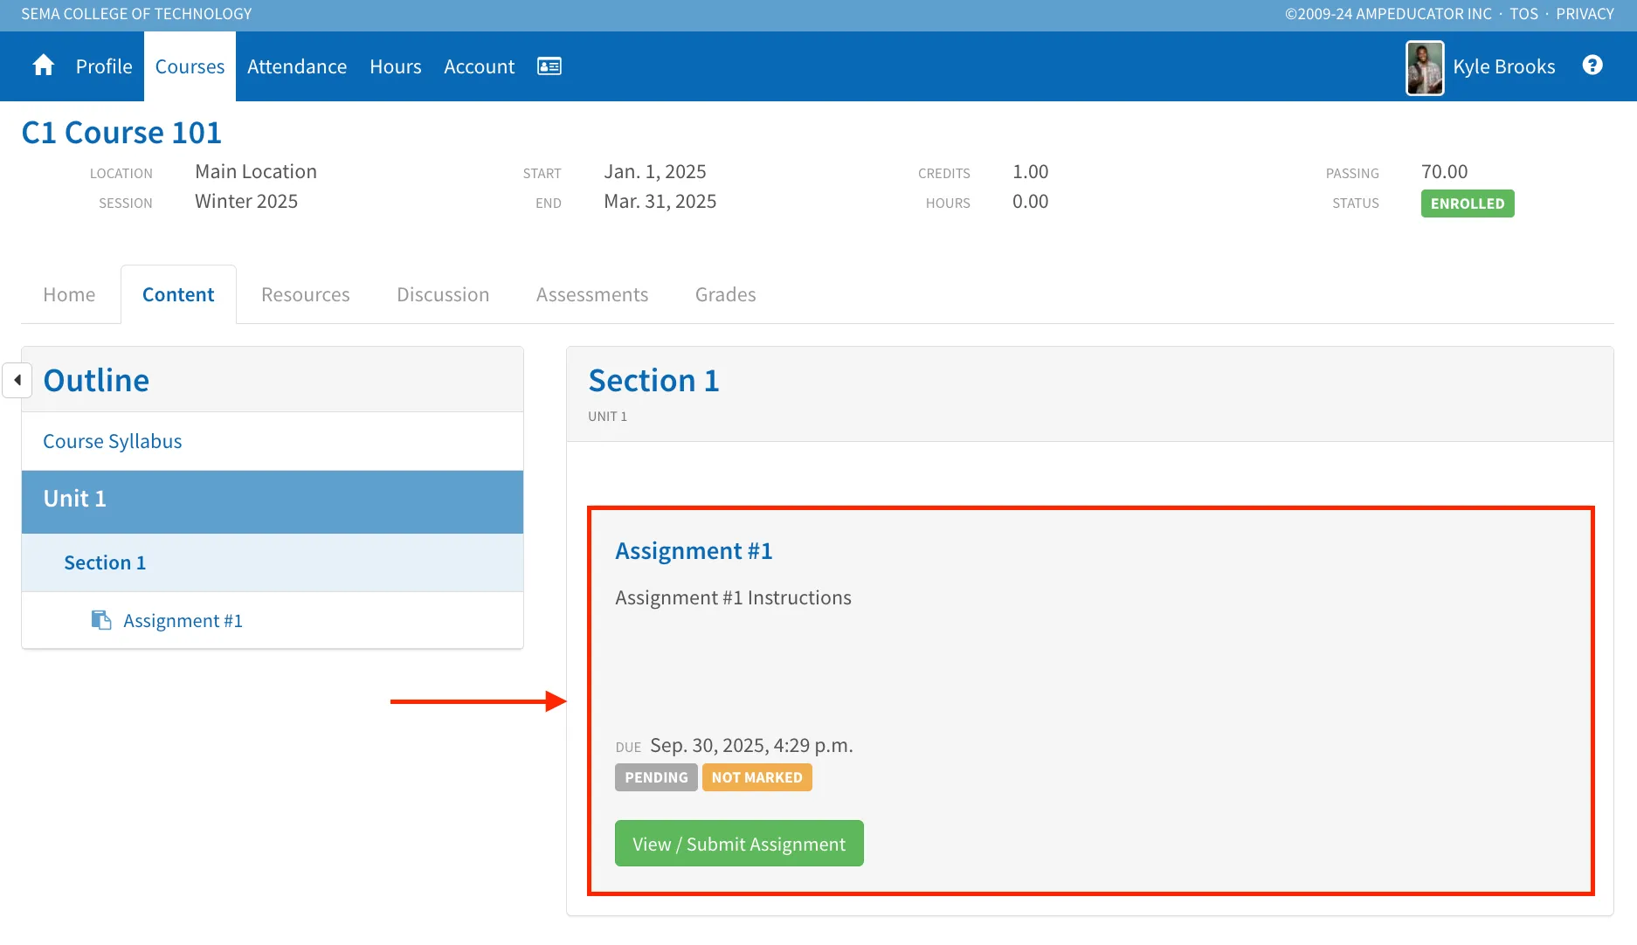Open Attendance in the top navigation
The height and width of the screenshot is (945, 1637).
pos(297,66)
